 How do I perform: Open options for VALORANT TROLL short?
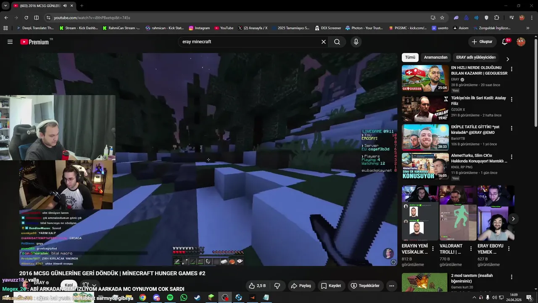(x=471, y=249)
